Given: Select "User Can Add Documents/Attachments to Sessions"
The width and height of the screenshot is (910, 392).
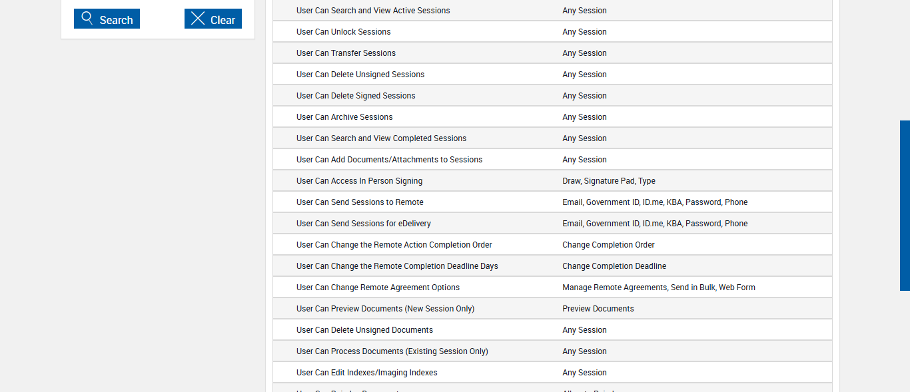Looking at the screenshot, I should (x=389, y=160).
